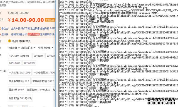Screen dimensions: 178x107
Task: Select 一次性薄1.5丝 100个 variant
Action: [20, 72]
